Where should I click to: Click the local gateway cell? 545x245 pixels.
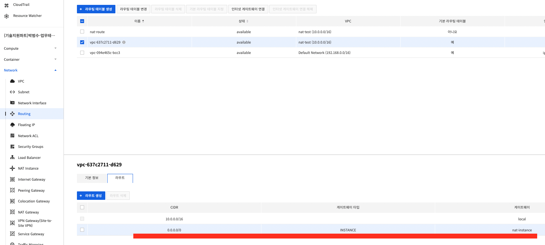point(522,219)
